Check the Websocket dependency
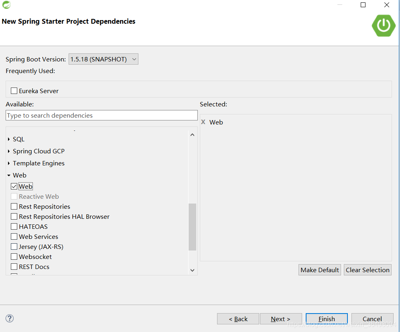Viewport: 400px width, 332px height. (x=14, y=257)
